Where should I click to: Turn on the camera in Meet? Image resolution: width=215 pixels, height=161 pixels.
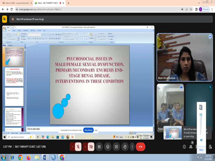coord(91,147)
